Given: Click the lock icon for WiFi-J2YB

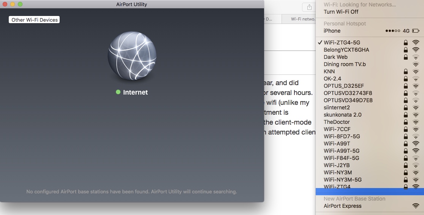Looking at the screenshot, I should [x=406, y=165].
